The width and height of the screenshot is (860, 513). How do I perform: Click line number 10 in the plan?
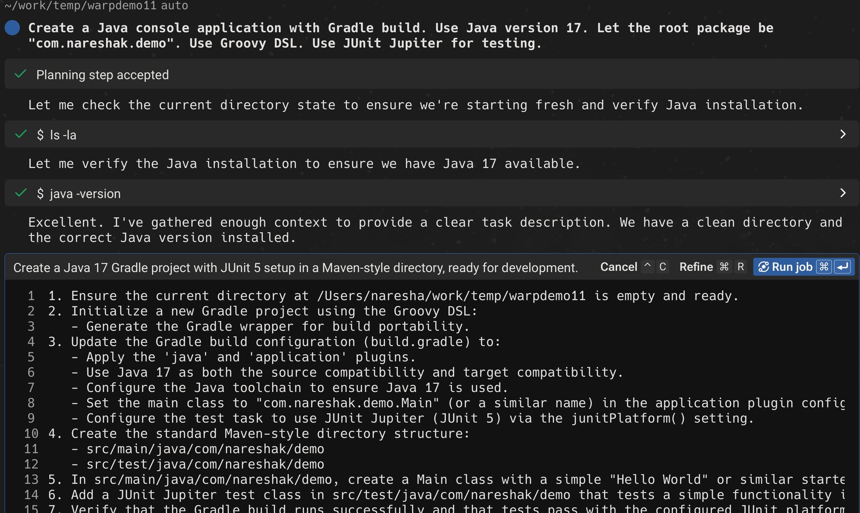point(31,434)
